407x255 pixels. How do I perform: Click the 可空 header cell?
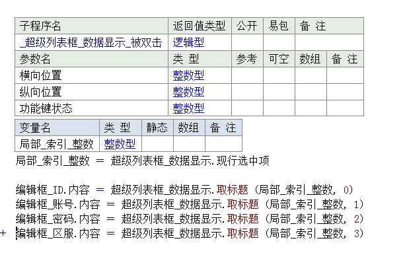[279, 59]
